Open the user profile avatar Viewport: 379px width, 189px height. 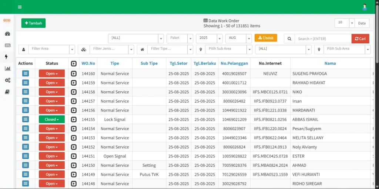(x=365, y=7)
